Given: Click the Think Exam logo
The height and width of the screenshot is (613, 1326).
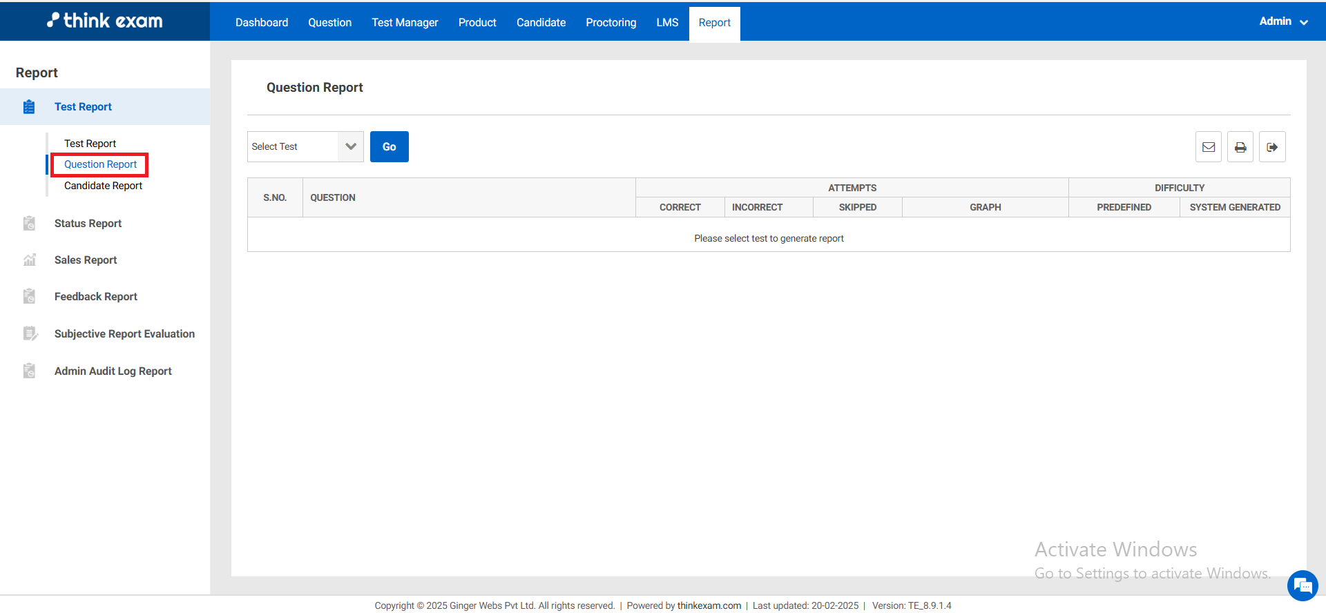Looking at the screenshot, I should [105, 21].
